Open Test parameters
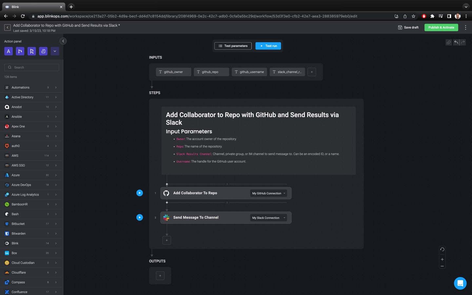The image size is (472, 295). coord(233,46)
